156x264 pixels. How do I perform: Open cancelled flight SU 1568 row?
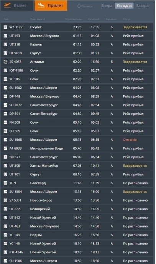point(77,140)
